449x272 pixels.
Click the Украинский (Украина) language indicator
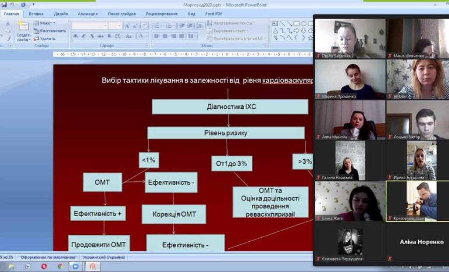pos(104,257)
